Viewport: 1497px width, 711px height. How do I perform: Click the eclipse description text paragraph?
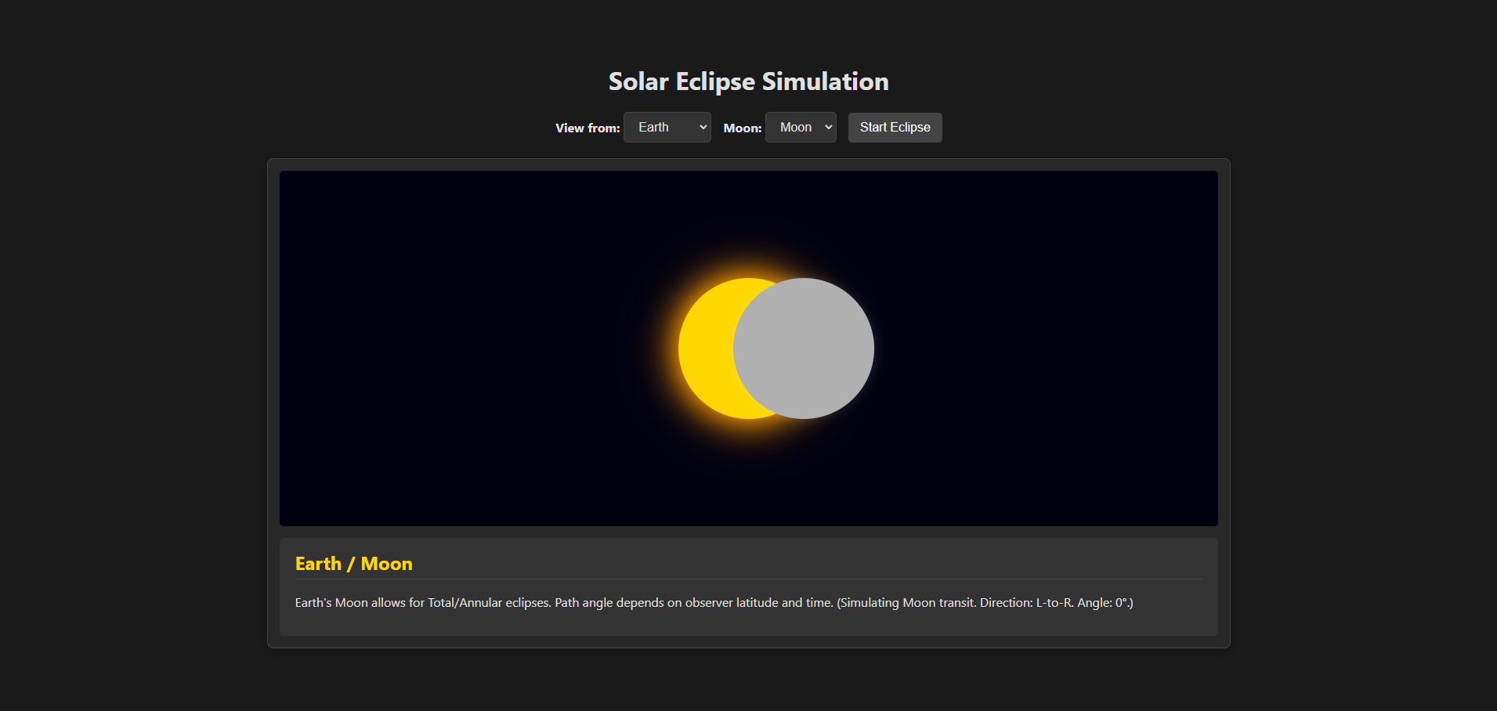(x=713, y=603)
